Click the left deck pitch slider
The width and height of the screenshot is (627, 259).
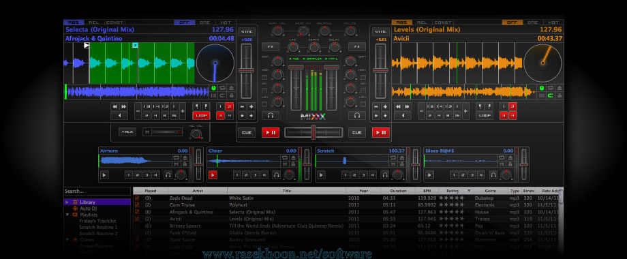246,71
